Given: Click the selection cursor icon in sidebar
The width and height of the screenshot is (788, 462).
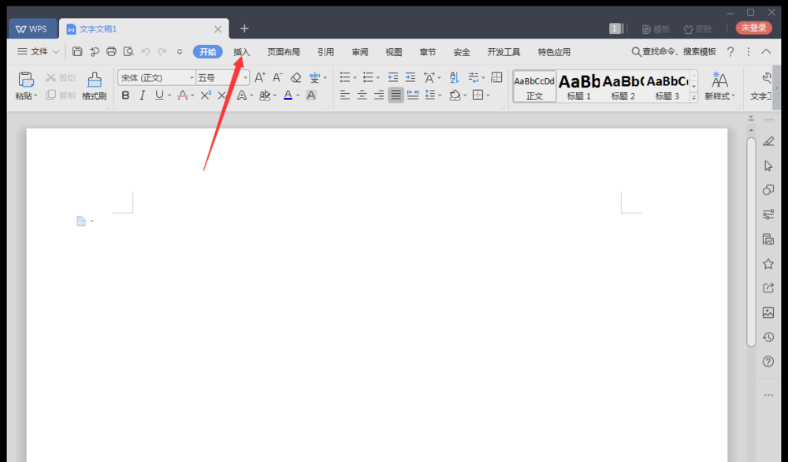Looking at the screenshot, I should tap(768, 166).
